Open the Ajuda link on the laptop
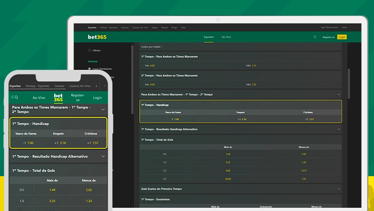Screen dimensions: 374x211 tap(344, 27)
